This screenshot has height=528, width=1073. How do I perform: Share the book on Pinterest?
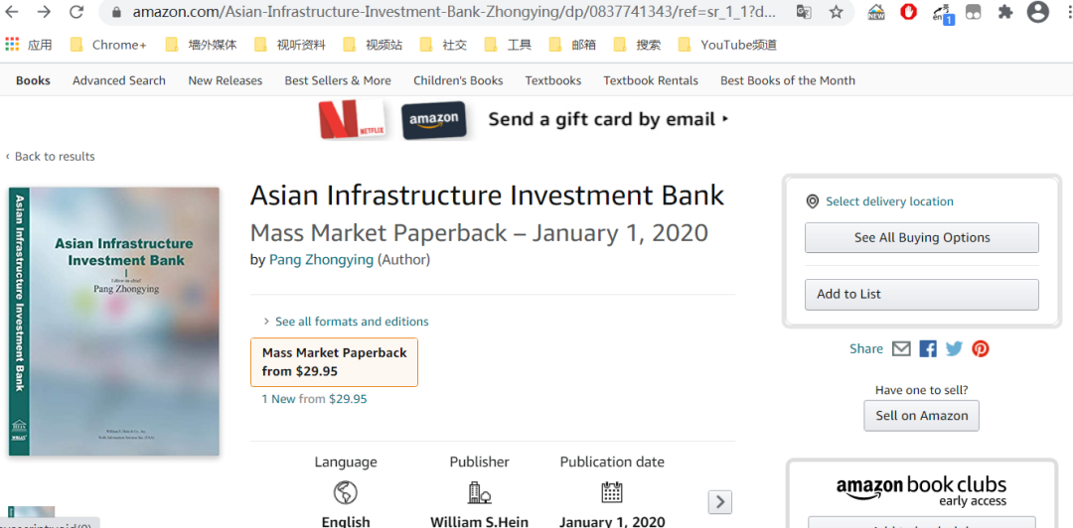tap(981, 348)
